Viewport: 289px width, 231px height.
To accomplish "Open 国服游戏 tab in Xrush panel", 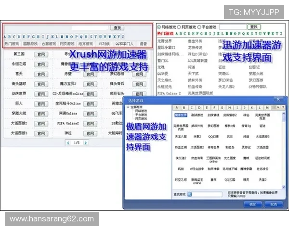I will pyautogui.click(x=30, y=44).
